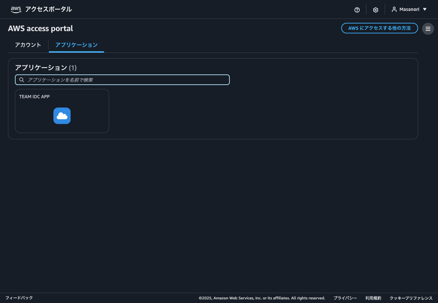The image size is (438, 303).
Task: Open the help question mark icon
Action: [x=357, y=10]
